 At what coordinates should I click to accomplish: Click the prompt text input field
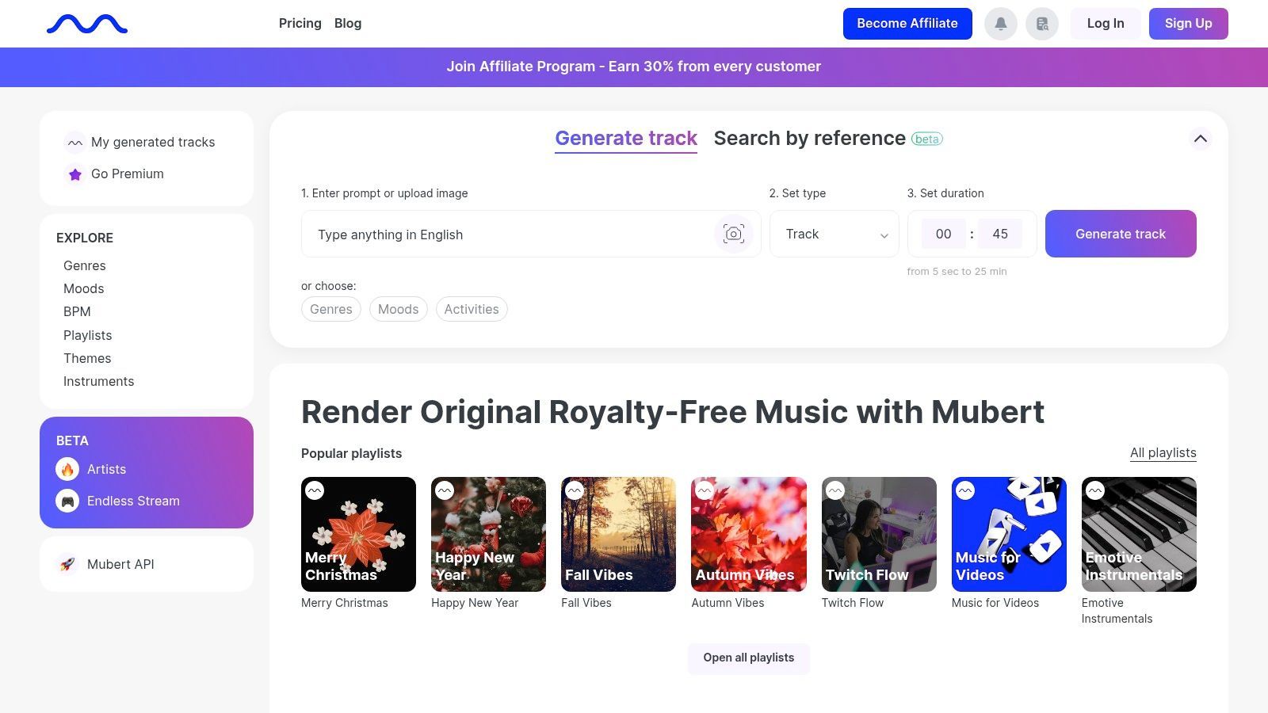pyautogui.click(x=507, y=234)
